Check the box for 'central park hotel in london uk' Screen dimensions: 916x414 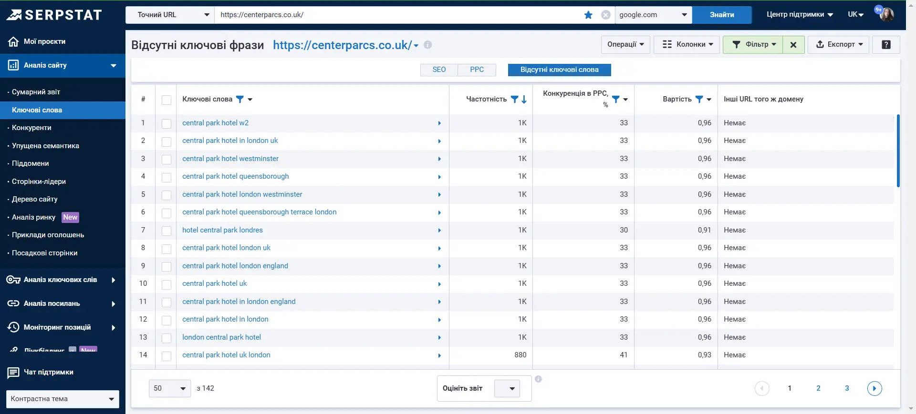click(167, 141)
